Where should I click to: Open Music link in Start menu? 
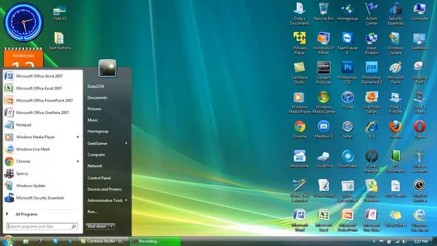(93, 120)
